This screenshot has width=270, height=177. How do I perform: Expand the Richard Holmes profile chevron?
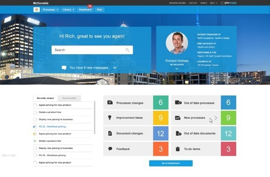click(177, 69)
